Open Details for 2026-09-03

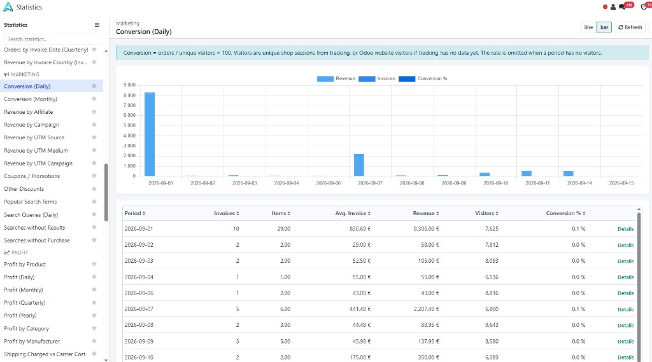point(625,261)
